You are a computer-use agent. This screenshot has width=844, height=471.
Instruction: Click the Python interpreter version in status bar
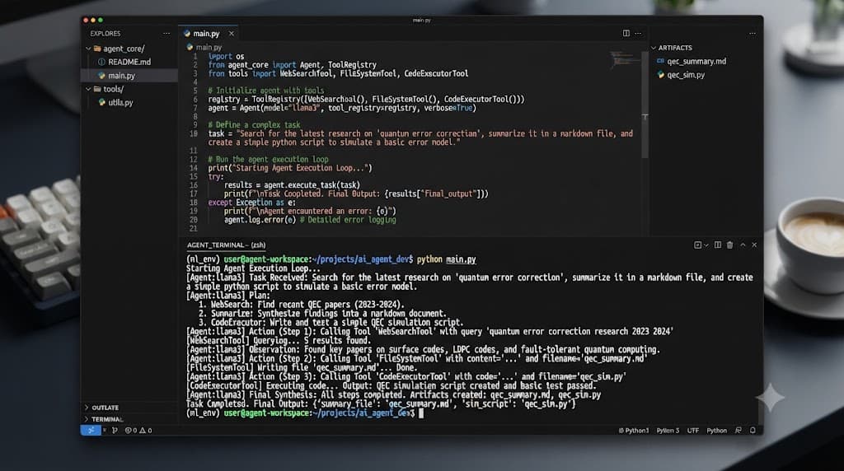[634, 430]
